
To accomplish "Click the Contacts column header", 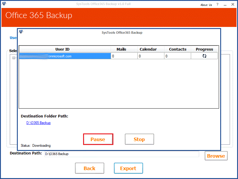I will [177, 49].
